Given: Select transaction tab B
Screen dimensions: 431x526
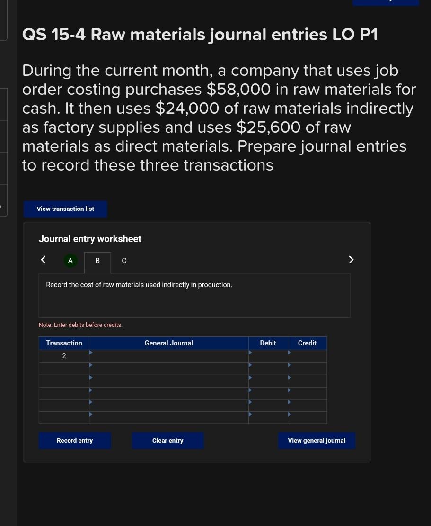Looking at the screenshot, I should point(97,261).
